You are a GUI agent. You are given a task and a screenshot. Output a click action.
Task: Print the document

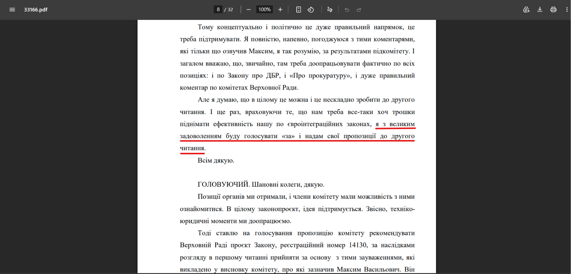553,10
